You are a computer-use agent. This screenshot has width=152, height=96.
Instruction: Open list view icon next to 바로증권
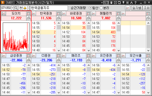click(89, 14)
